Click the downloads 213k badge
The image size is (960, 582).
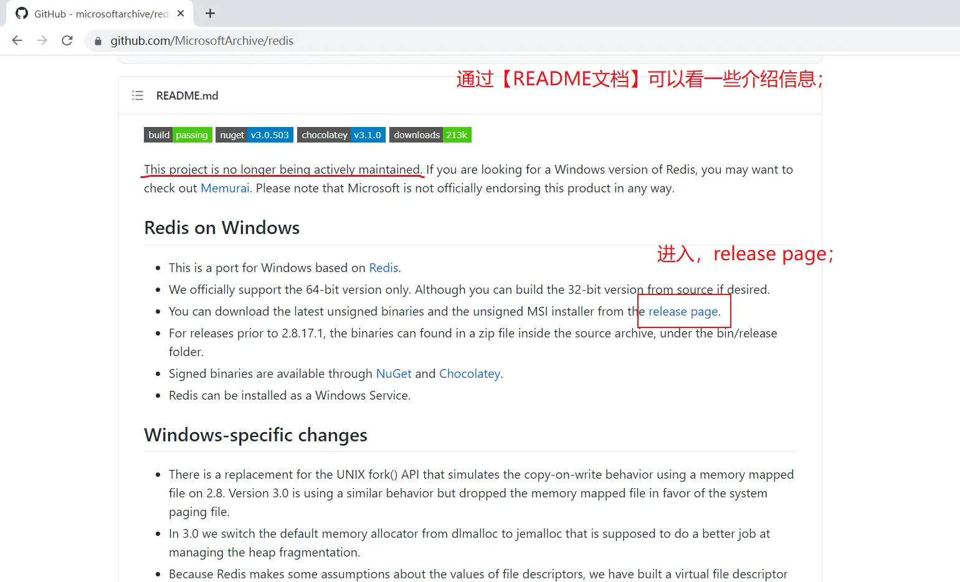[430, 135]
